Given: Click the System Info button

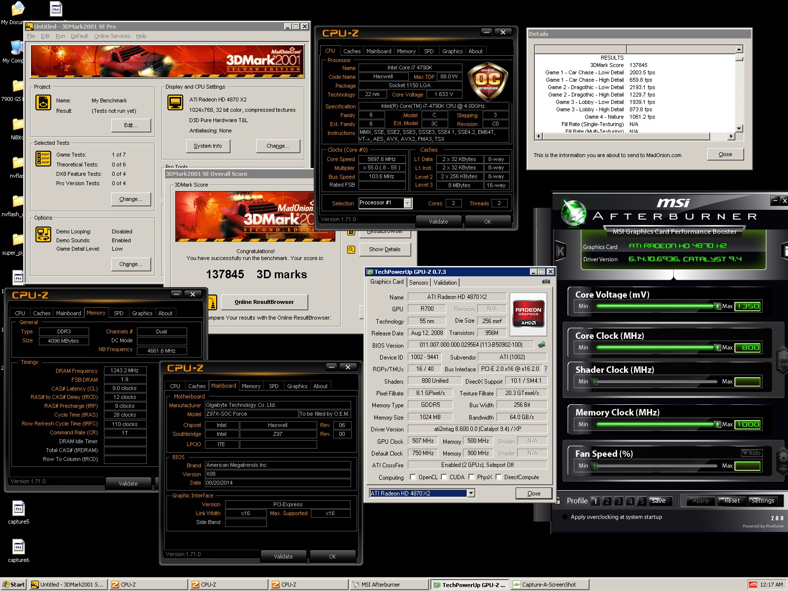Looking at the screenshot, I should (208, 146).
